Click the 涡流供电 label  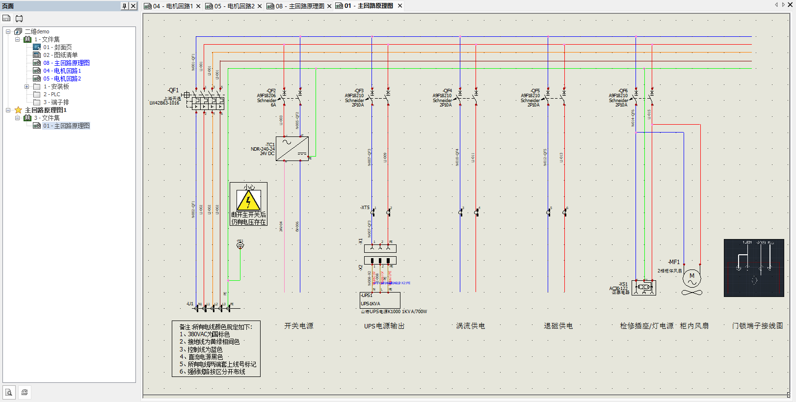click(x=471, y=326)
